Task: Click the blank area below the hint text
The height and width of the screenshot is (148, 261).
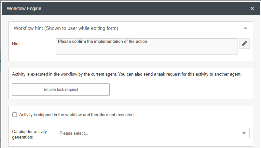Action: (146, 50)
